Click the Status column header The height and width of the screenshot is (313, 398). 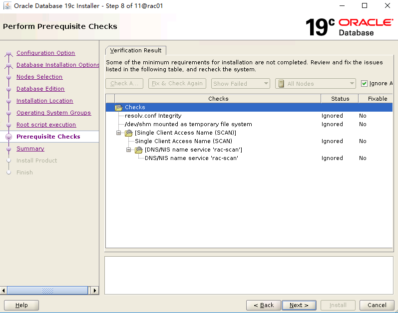(340, 99)
